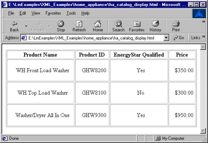
Task: Click Yes in the GHW8200 row
Action: click(x=139, y=70)
